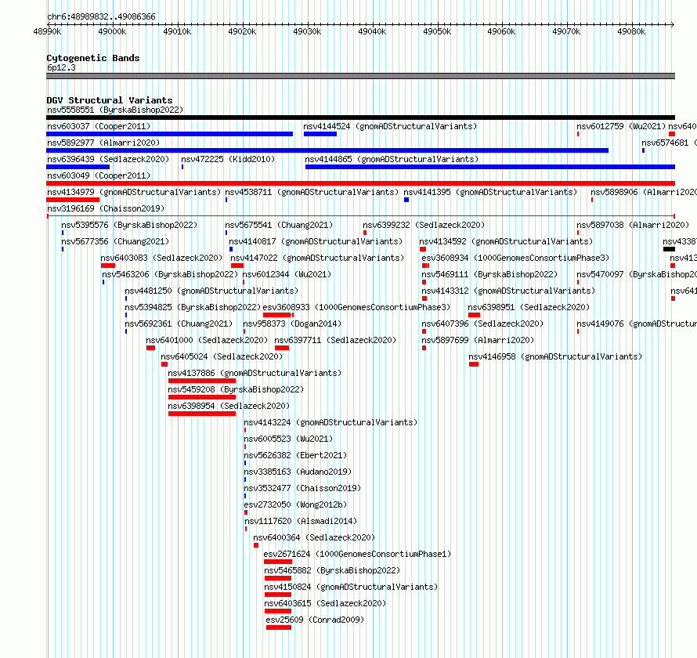Select nsv4146958 gnomAD variant
This screenshot has width=697, height=658.
(555, 356)
